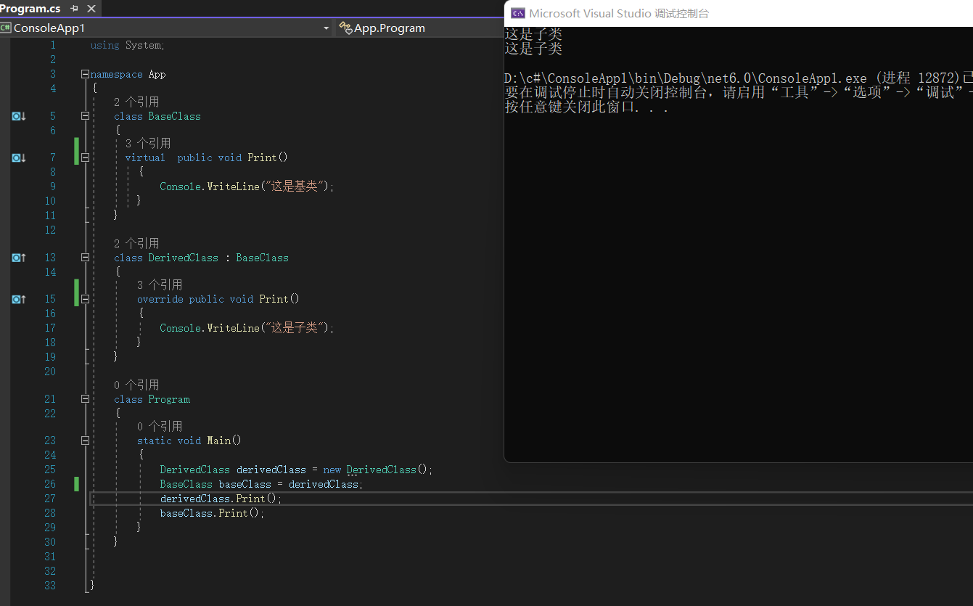Click the 'Main' method name

tap(218, 441)
